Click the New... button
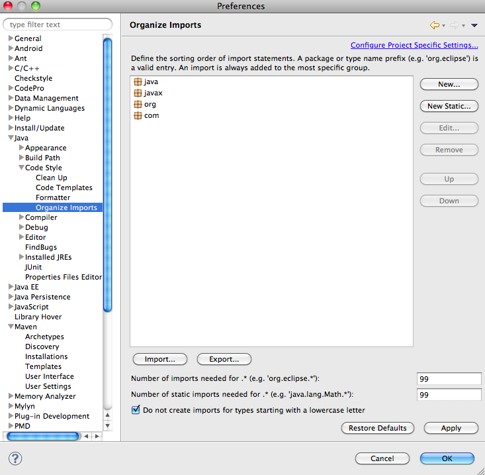The height and width of the screenshot is (475, 485). (449, 84)
